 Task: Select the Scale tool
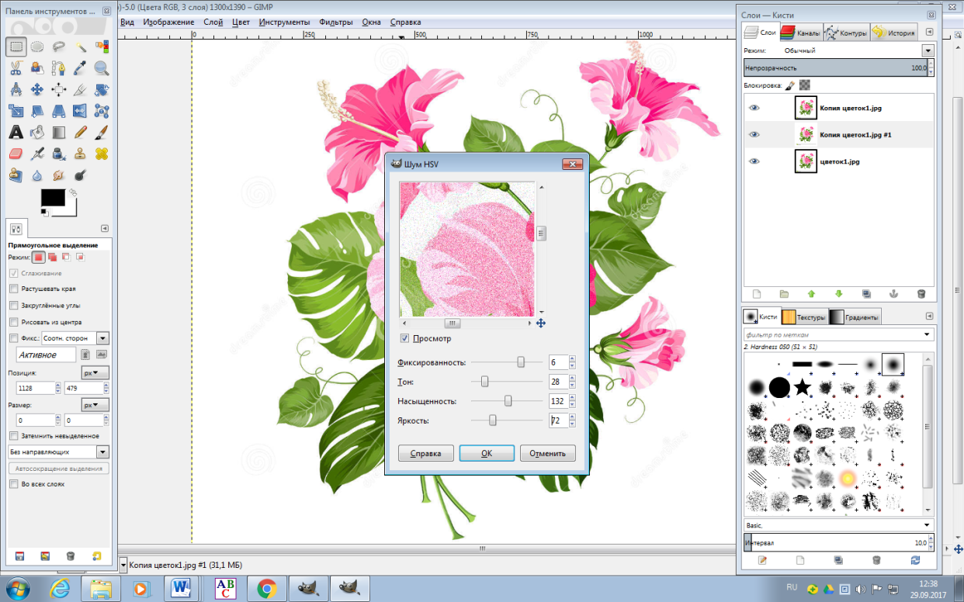pyautogui.click(x=16, y=111)
